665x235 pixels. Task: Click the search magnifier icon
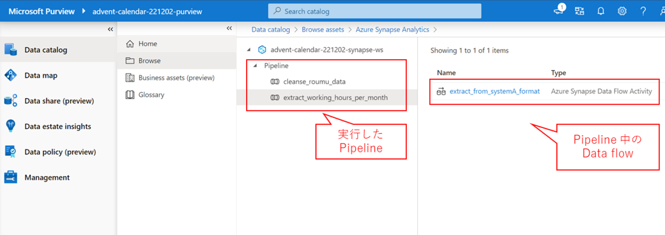click(278, 11)
